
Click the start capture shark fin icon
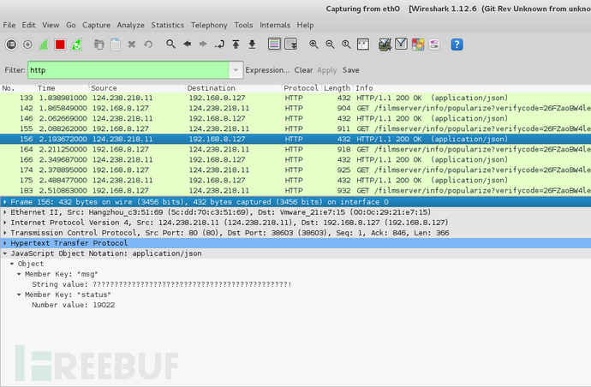(44, 45)
